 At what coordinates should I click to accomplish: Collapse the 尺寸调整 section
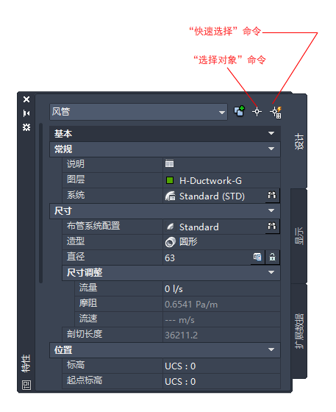(x=271, y=272)
